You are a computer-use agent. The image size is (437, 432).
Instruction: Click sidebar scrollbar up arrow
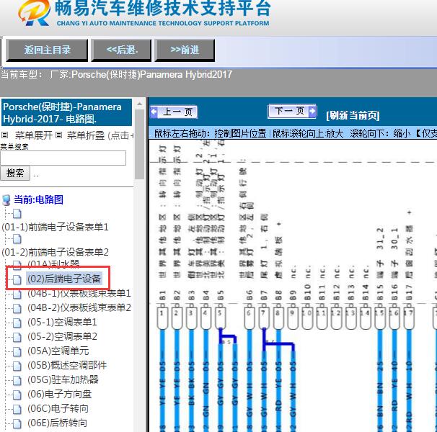139,104
